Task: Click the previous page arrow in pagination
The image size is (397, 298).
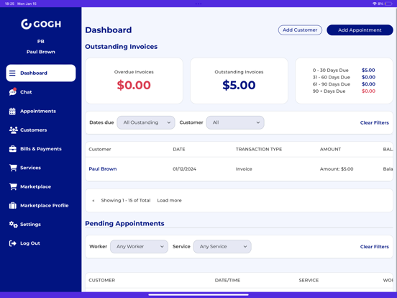Action: (93, 200)
